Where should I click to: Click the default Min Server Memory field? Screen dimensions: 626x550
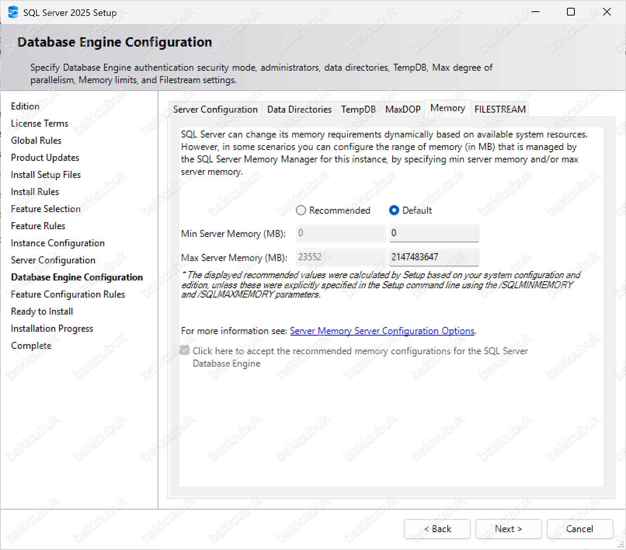tap(434, 233)
